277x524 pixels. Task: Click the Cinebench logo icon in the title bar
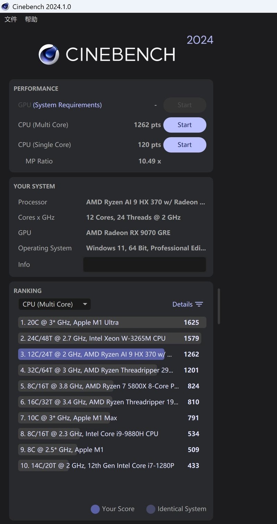coord(5,6)
